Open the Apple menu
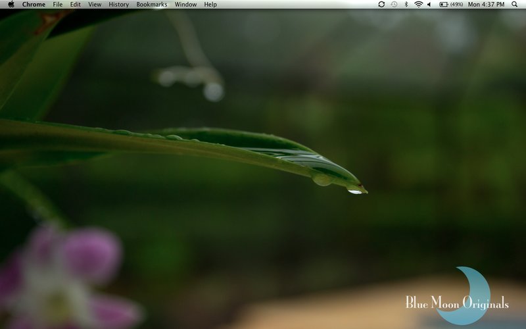This screenshot has height=329, width=526. click(x=11, y=5)
